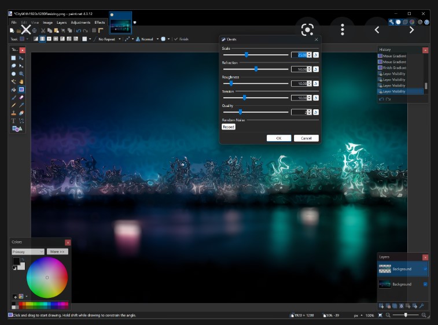Open the Primary color selector dropdown
This screenshot has width=438, height=325.
(28, 252)
